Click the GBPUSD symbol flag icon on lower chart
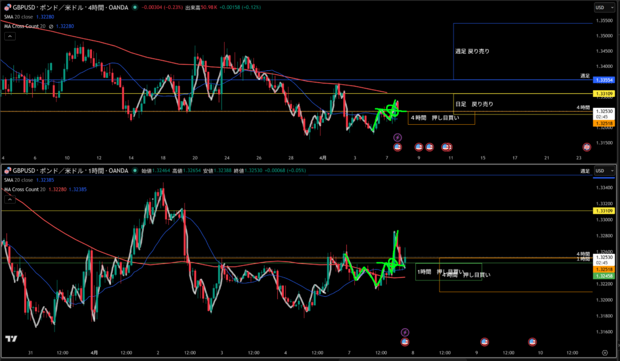Viewport: 620px width, 361px height. tap(8, 171)
